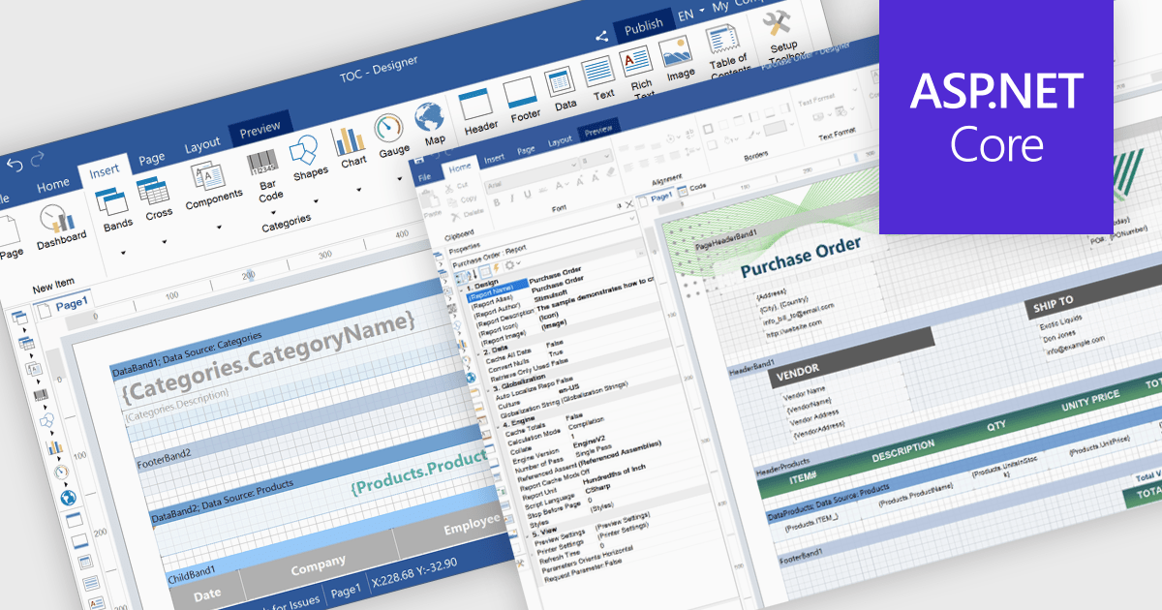Expand the Chart dropdown arrow
Viewport: 1162px width, 610px height.
[359, 190]
